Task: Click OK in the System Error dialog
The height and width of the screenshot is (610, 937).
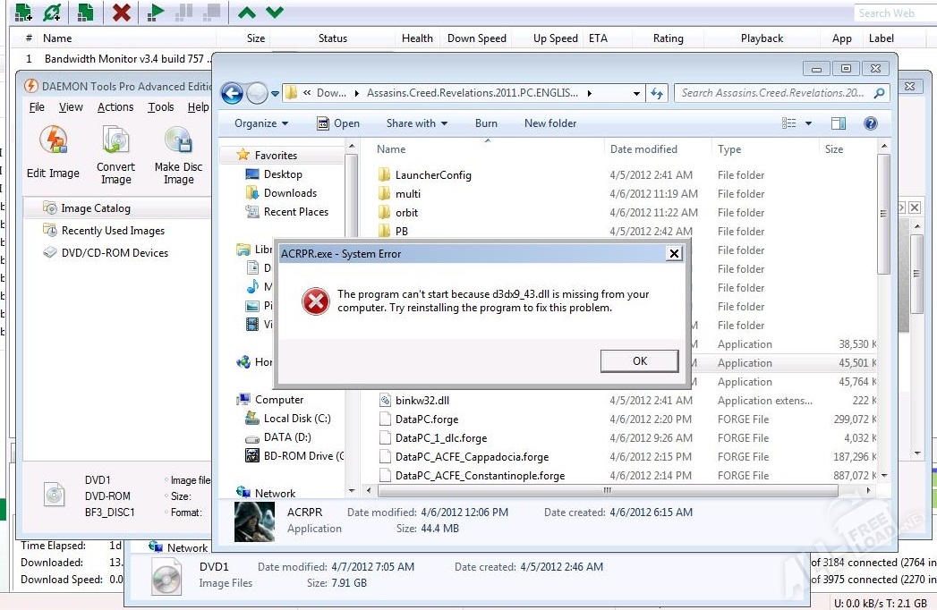Action: 639,361
